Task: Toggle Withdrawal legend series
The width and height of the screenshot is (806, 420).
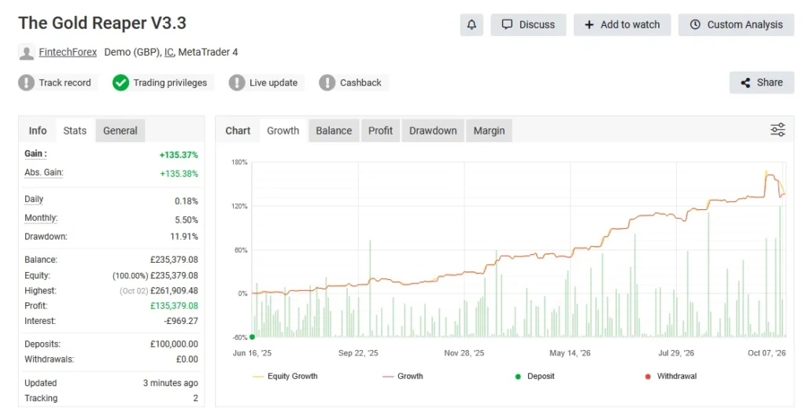Action: pyautogui.click(x=671, y=377)
